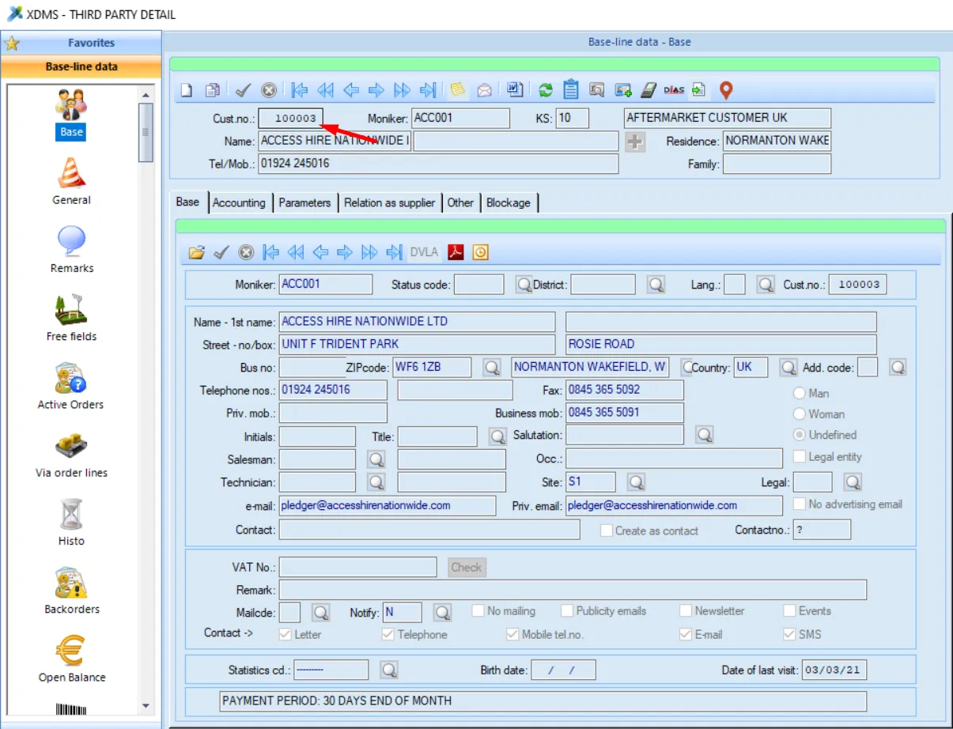Click the sidebar scrollbar thumb
The width and height of the screenshot is (953, 729).
[x=146, y=132]
